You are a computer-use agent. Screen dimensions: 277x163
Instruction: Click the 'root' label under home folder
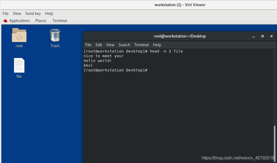19,46
